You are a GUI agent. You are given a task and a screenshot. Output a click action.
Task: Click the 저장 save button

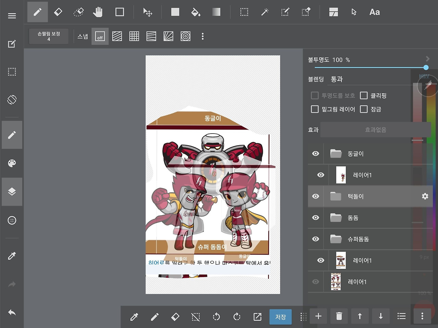point(281,317)
